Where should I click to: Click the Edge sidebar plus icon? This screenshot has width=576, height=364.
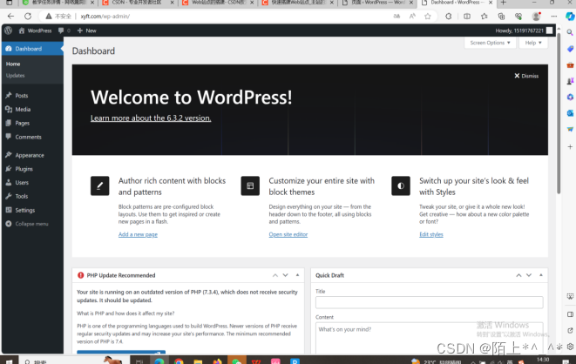pyautogui.click(x=570, y=147)
